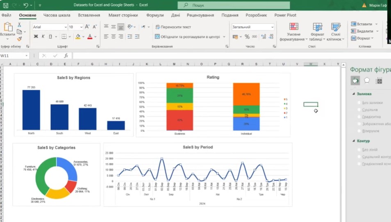This screenshot has width=391, height=222.
Task: Open the Формули ribbon tab
Action: (155, 15)
